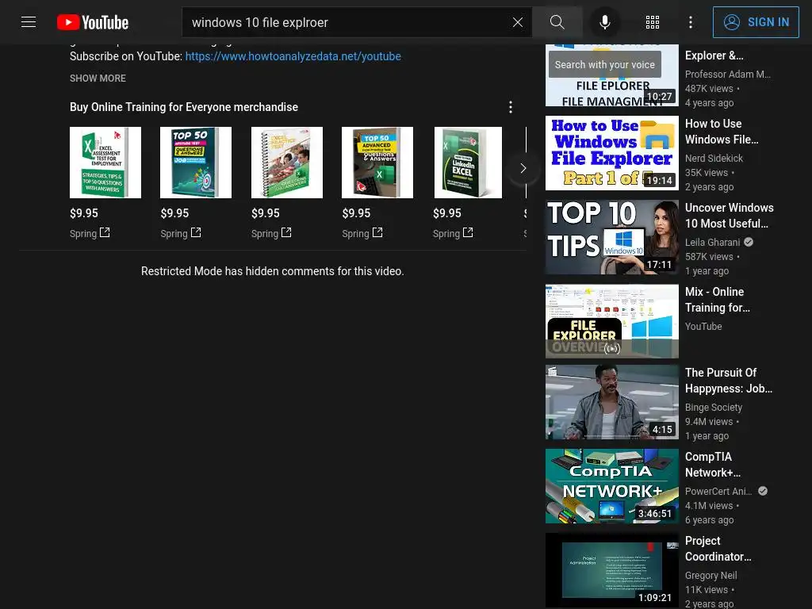The height and width of the screenshot is (609, 812).
Task: Visit the PowerCert Ani... channel
Action: click(x=718, y=492)
